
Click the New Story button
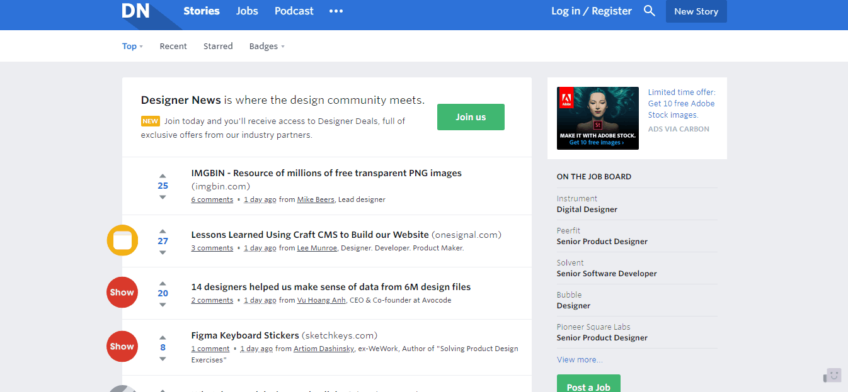(x=696, y=11)
